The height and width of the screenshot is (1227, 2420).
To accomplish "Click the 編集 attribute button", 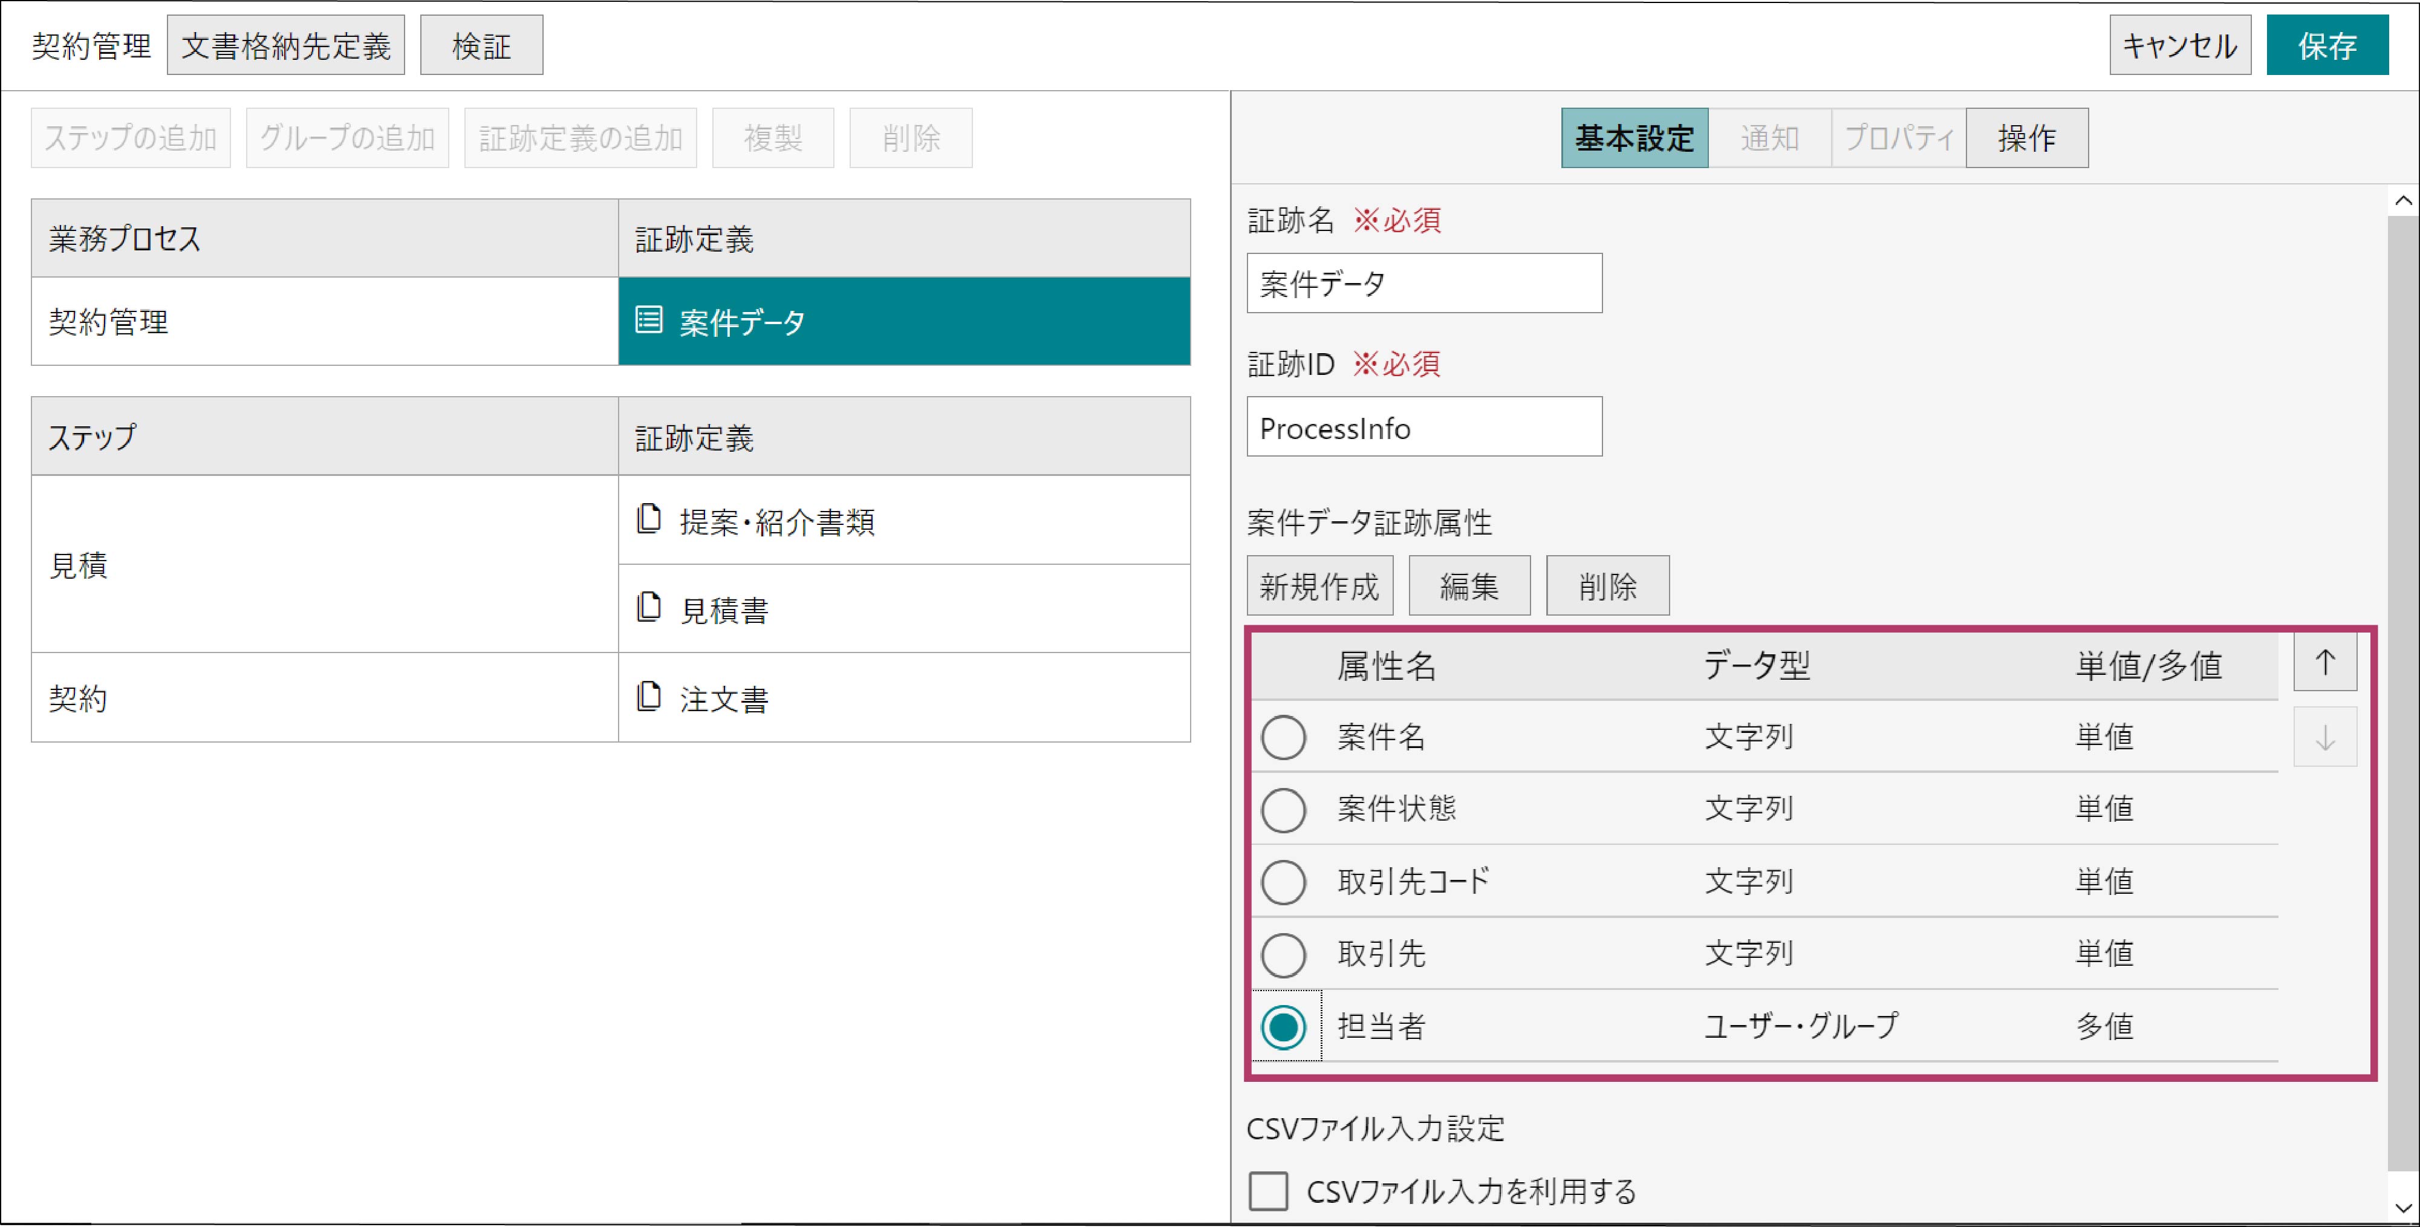I will tap(1469, 585).
